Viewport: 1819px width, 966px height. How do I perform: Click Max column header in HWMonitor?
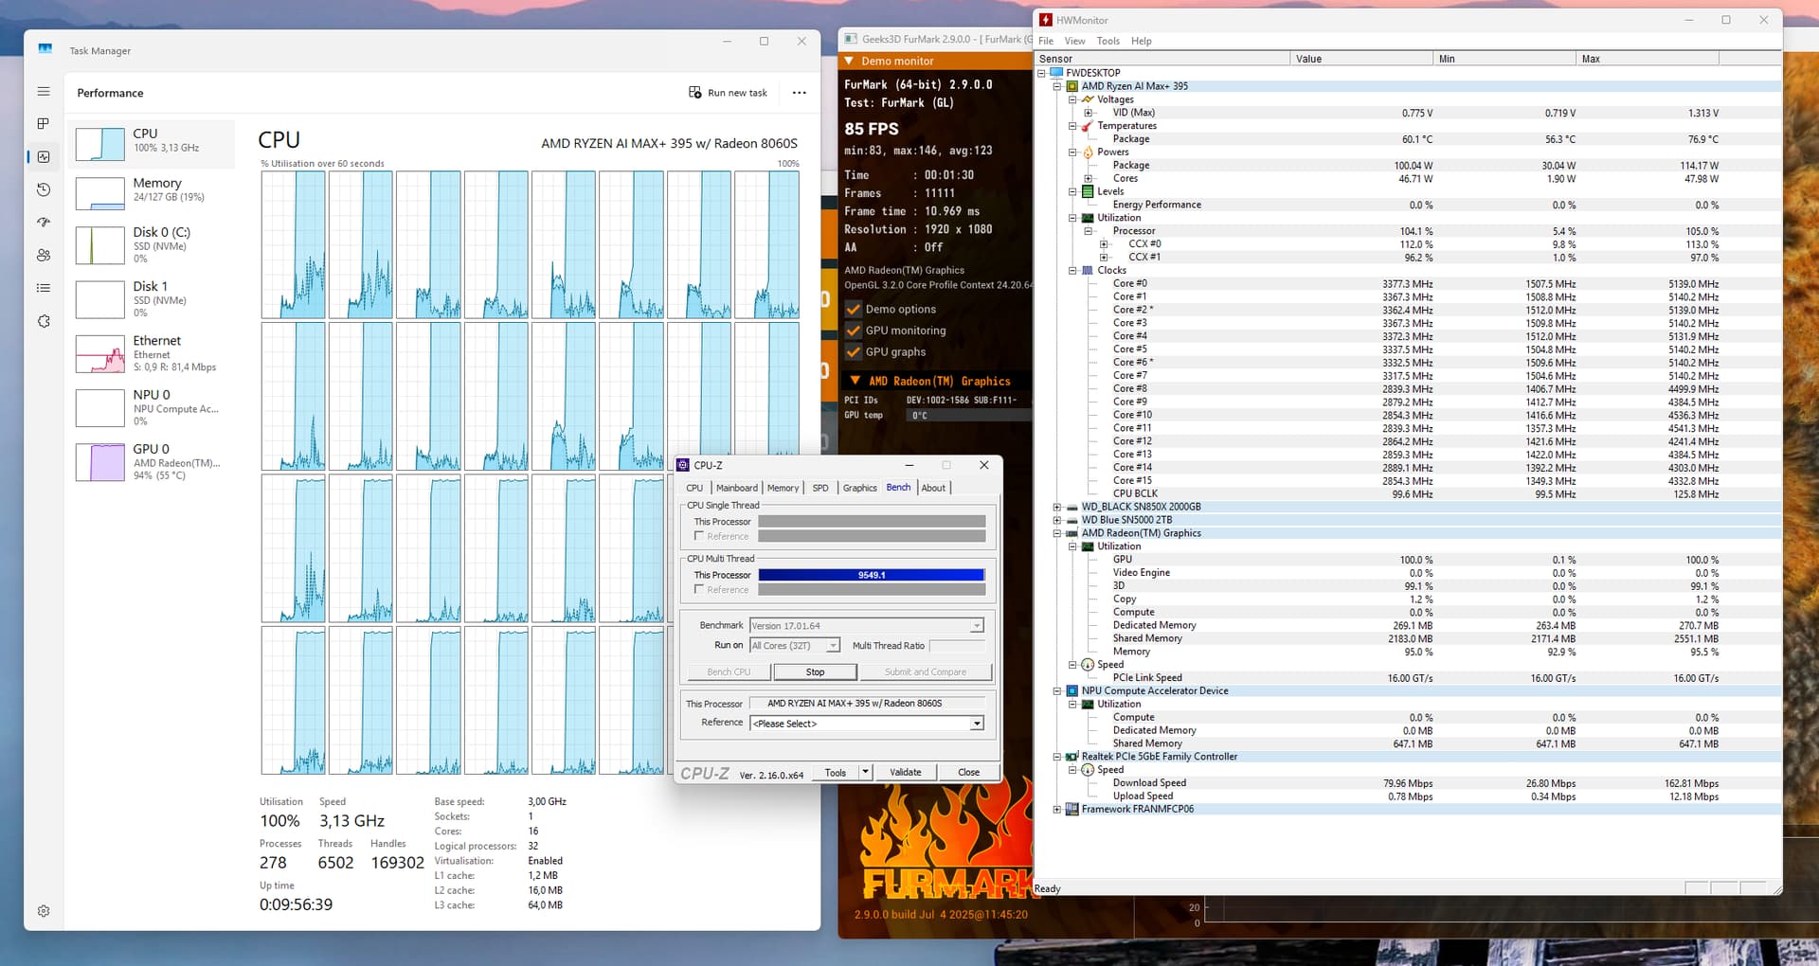pyautogui.click(x=1647, y=59)
